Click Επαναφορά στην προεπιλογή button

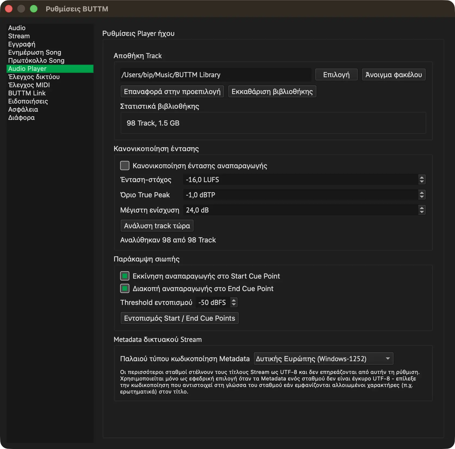click(x=172, y=92)
